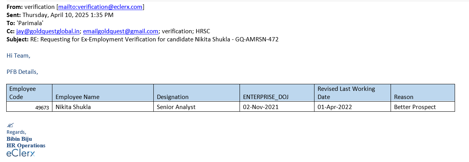Click the Revised Last Working Date header
Screen dimensions: 469x162
click(x=346, y=92)
